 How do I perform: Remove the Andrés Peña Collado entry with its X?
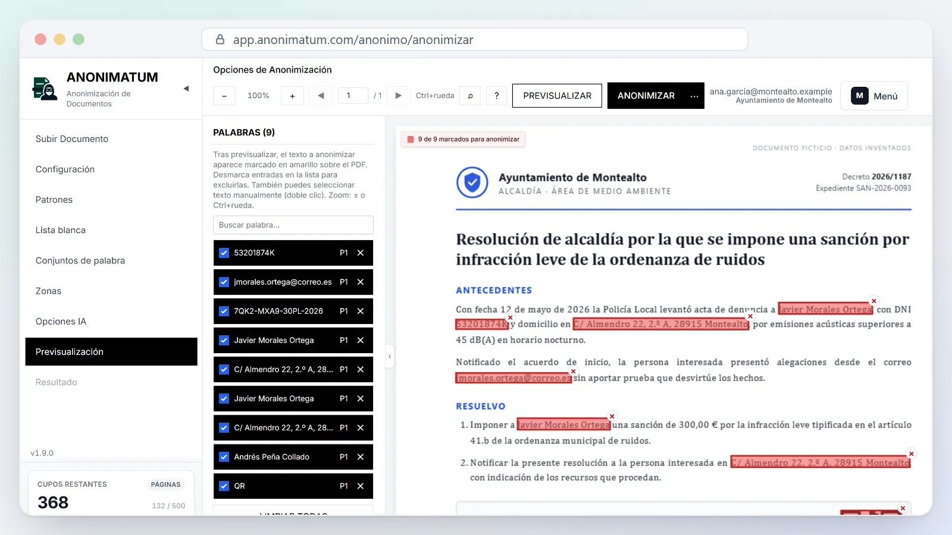[361, 457]
